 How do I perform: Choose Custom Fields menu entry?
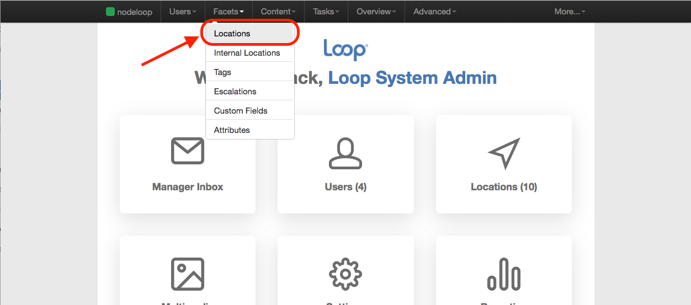pos(250,111)
